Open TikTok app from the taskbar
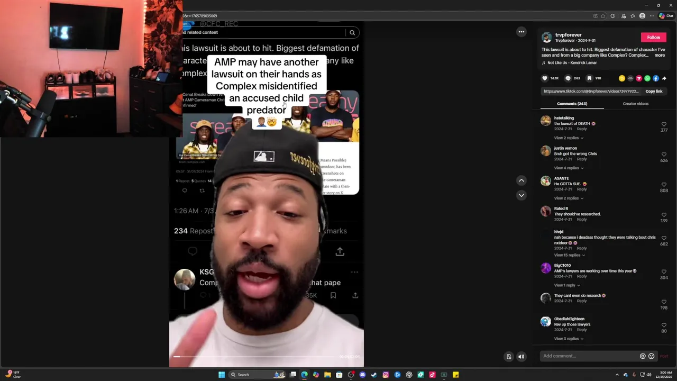The image size is (677, 381). [x=432, y=375]
